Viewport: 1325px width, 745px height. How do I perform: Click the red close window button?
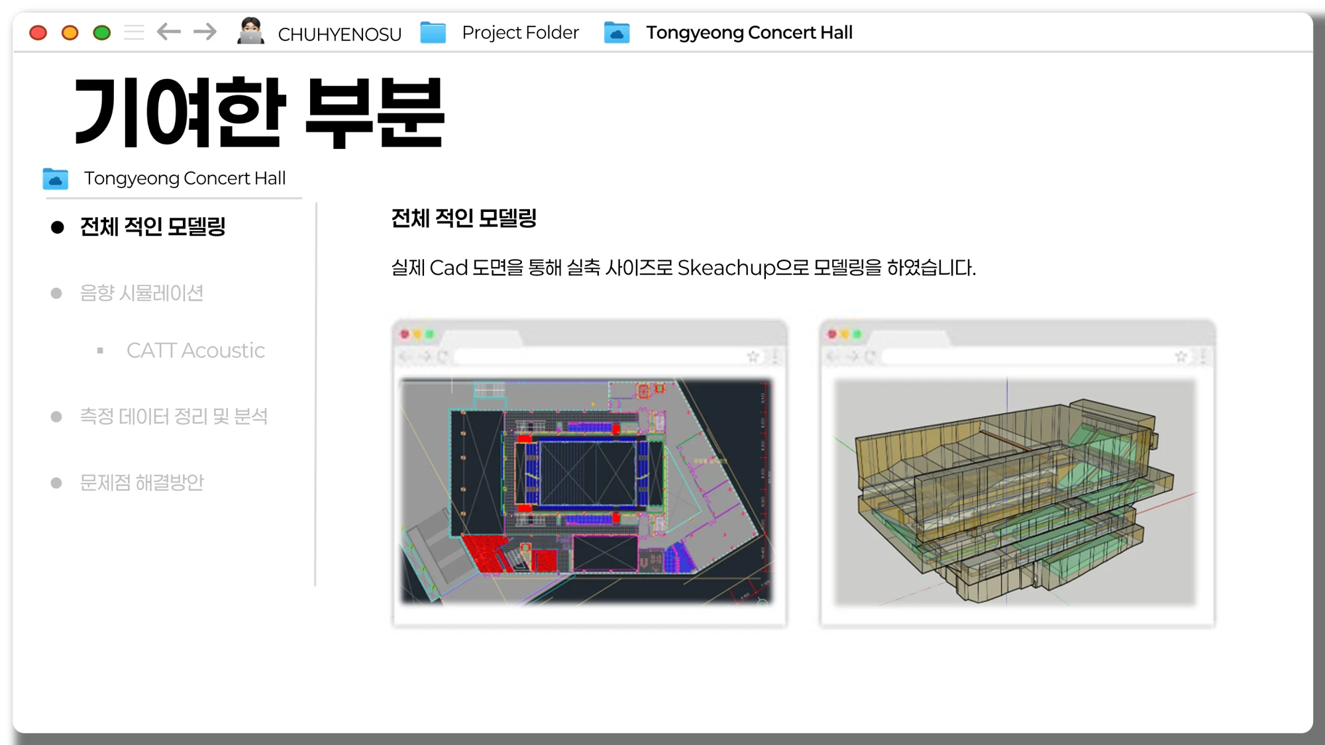38,32
